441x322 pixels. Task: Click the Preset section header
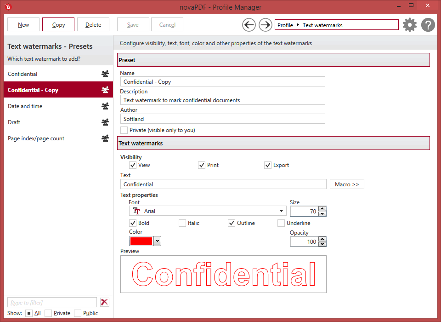273,60
